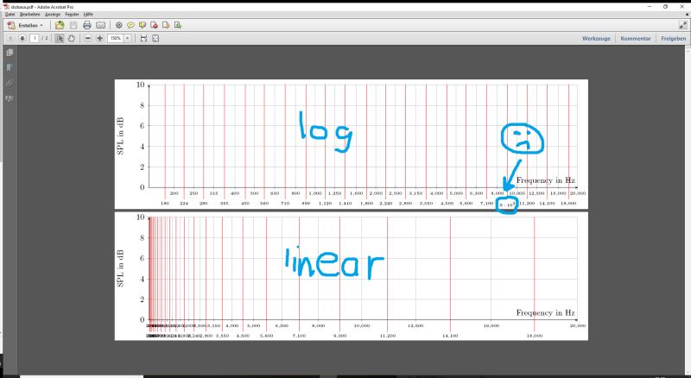This screenshot has height=378, width=691.
Task: Click the open file folder icon
Action: pos(60,25)
